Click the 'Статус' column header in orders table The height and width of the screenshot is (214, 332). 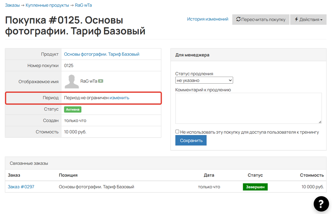(255, 175)
